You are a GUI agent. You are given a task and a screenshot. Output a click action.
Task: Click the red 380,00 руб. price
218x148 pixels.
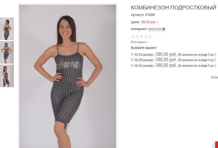148,22
